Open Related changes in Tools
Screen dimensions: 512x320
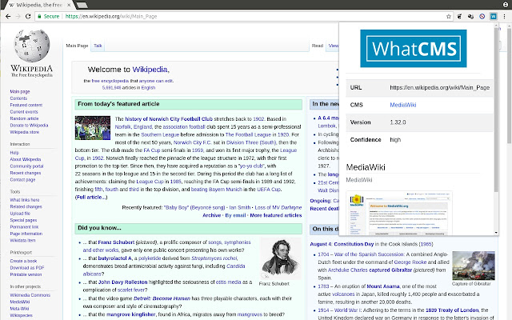click(26, 206)
